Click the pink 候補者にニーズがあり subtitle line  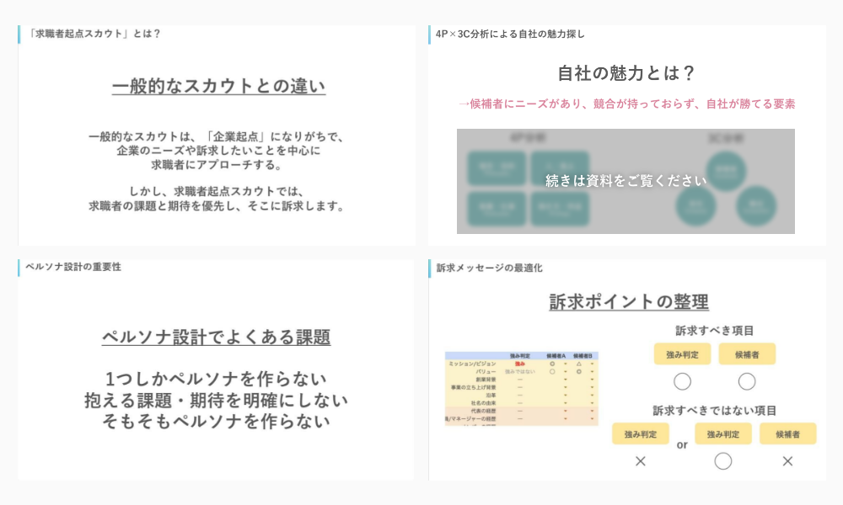coord(627,104)
